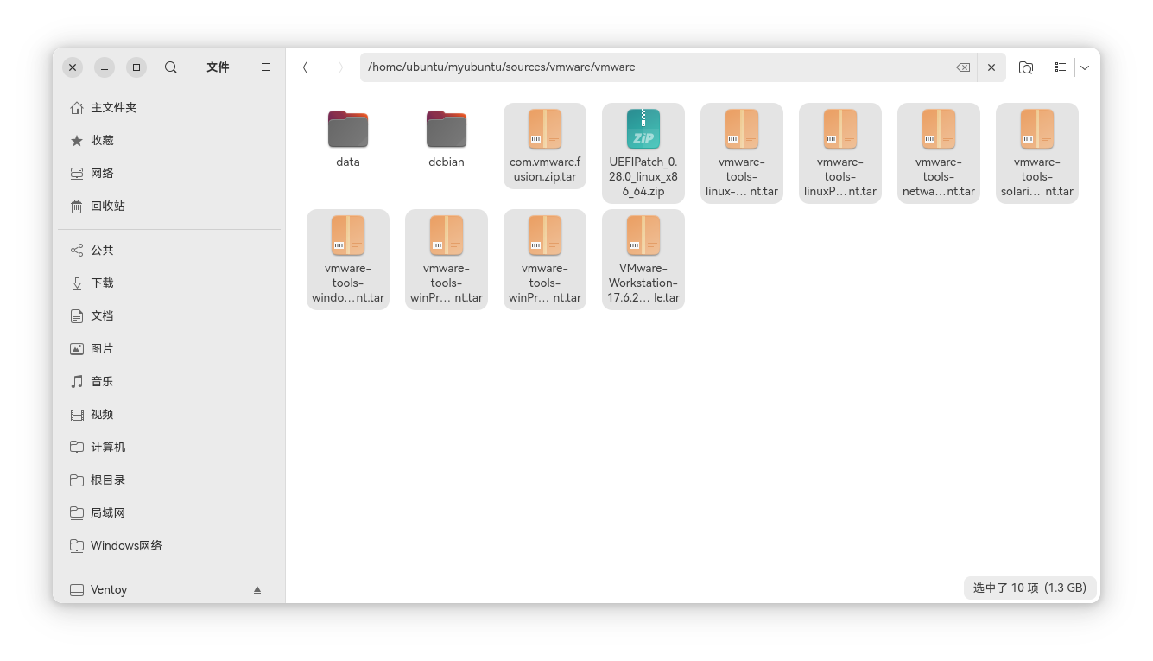This screenshot has height=661, width=1153.
Task: Select the UEFIPatch_0.28.0_linux_x86_64.zip file
Action: click(643, 154)
